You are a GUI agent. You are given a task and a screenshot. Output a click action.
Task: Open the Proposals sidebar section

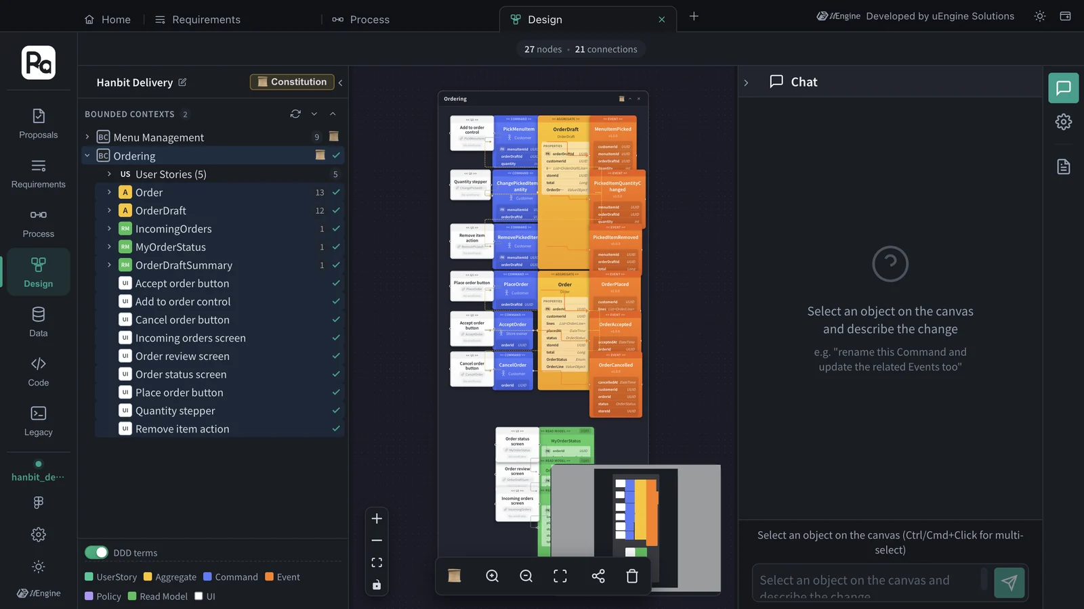[39, 124]
